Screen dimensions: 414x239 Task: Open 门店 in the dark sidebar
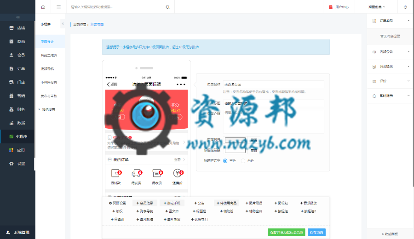(17, 82)
